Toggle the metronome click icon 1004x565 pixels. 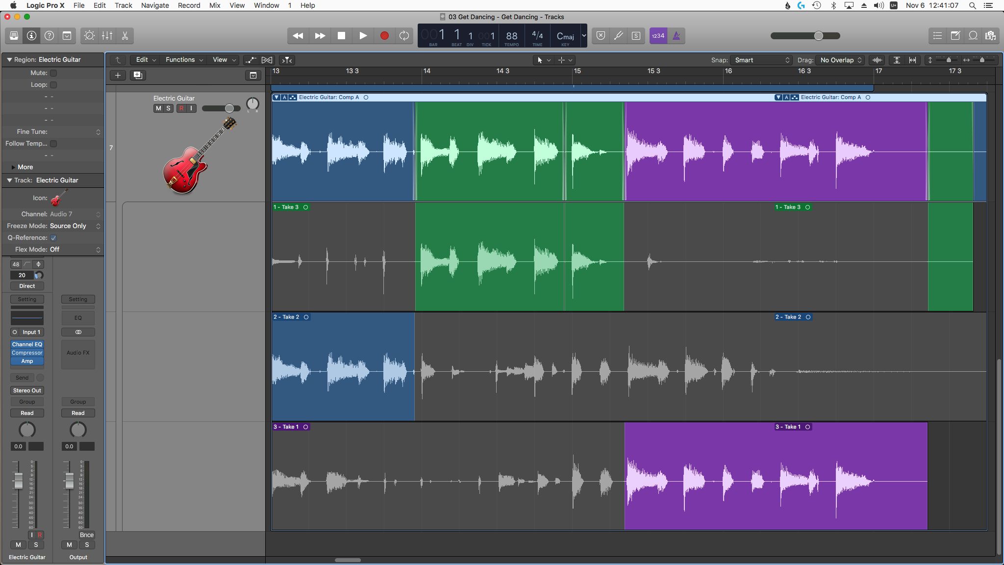coord(677,36)
